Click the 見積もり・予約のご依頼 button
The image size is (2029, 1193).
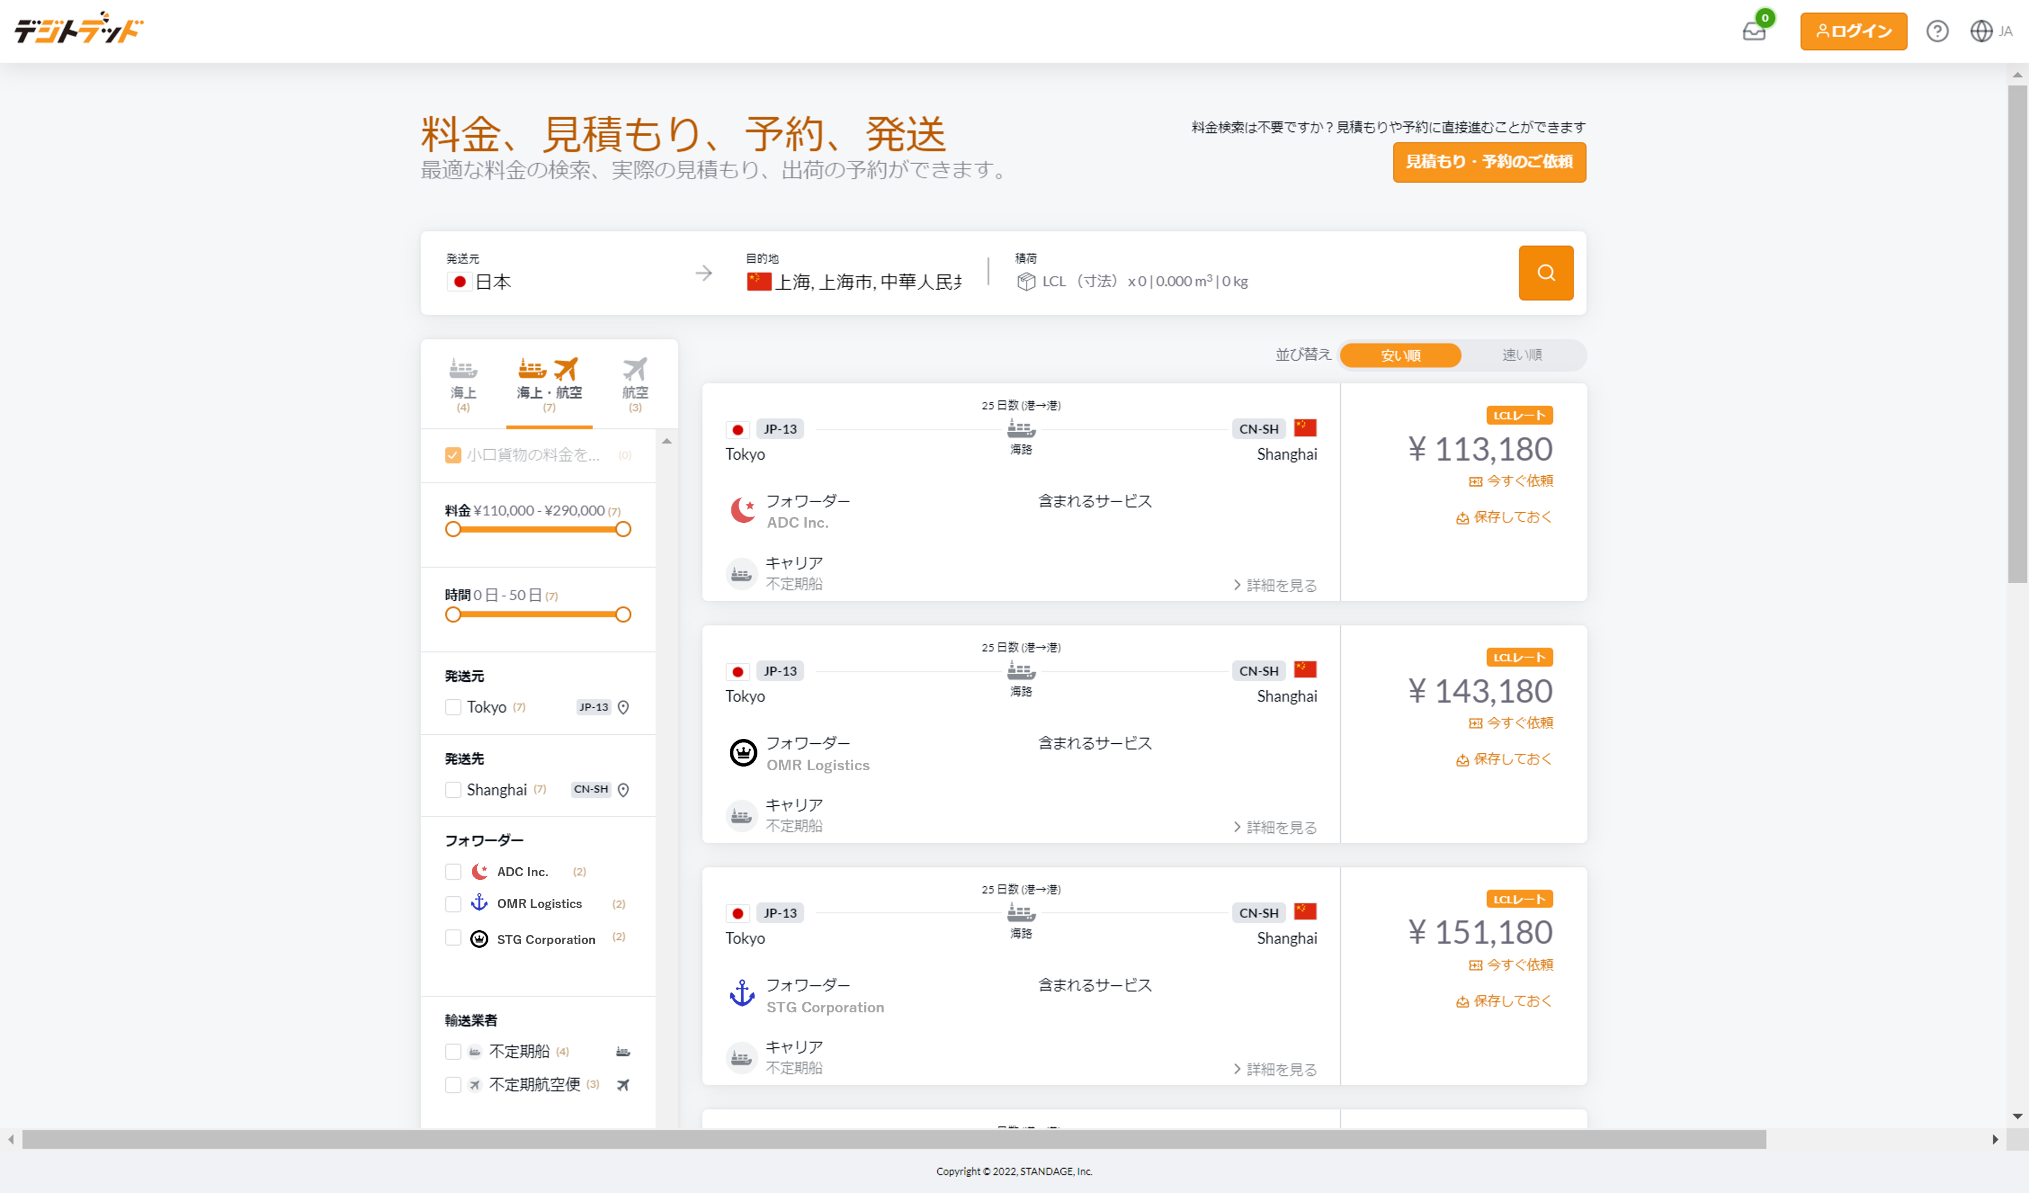(x=1489, y=162)
